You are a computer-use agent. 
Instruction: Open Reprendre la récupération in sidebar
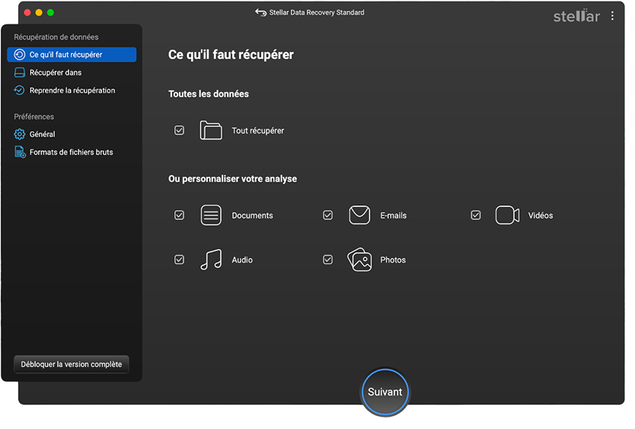(72, 90)
